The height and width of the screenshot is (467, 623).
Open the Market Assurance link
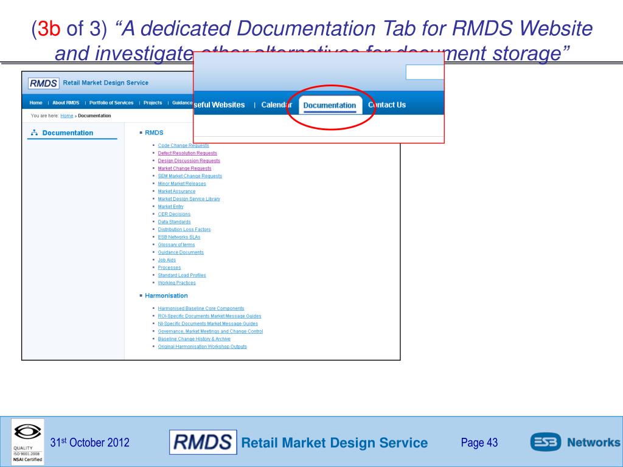[176, 192]
